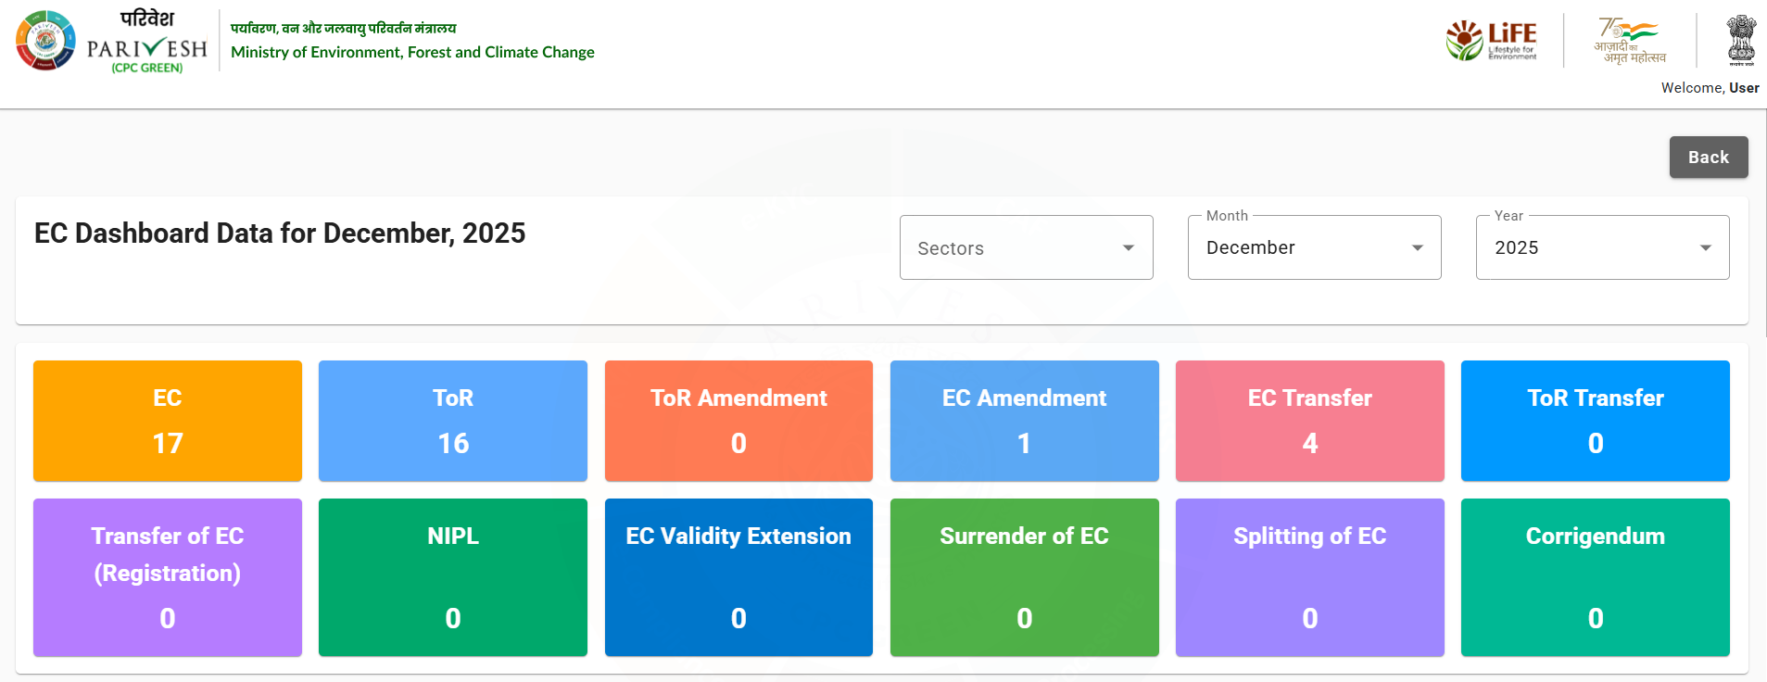This screenshot has width=1767, height=682.
Task: Click the Azadi Ka Amrit Mahotsav logo
Action: (x=1630, y=41)
